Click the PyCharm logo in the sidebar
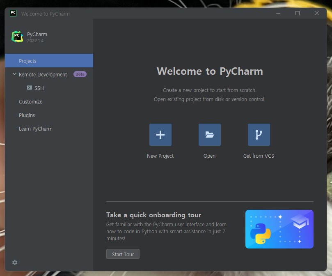 [x=17, y=37]
